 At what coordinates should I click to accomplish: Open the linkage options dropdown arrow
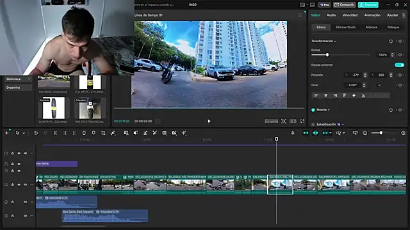click(x=331, y=133)
